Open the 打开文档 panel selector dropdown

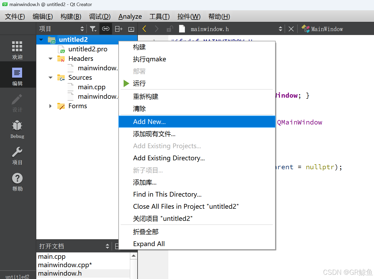coord(107,246)
